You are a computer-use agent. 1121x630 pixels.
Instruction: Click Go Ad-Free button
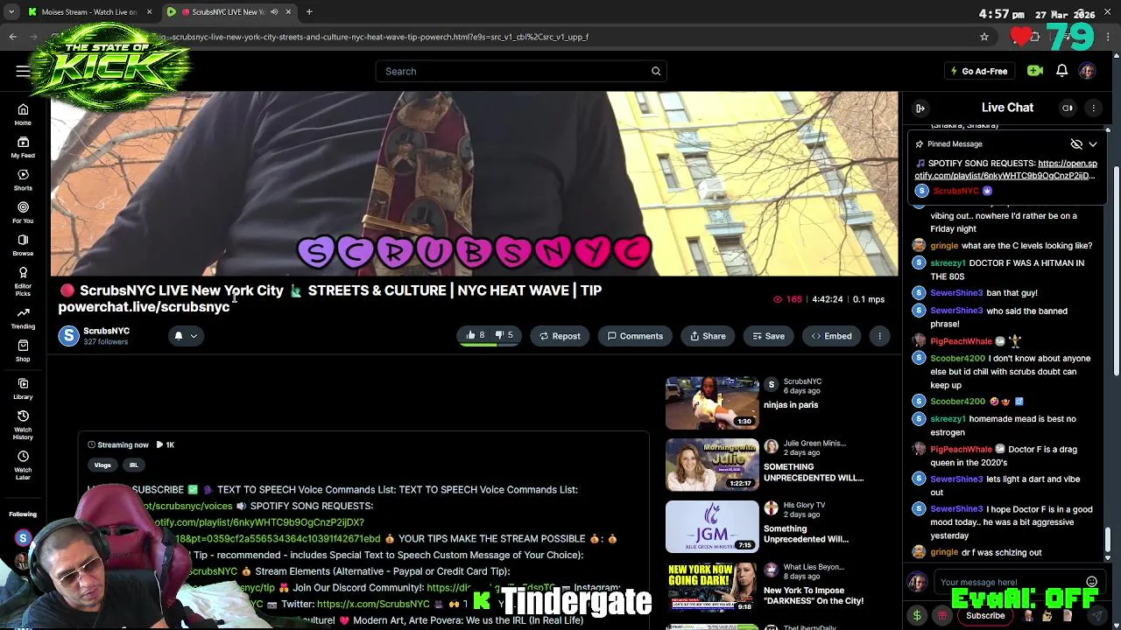(978, 71)
